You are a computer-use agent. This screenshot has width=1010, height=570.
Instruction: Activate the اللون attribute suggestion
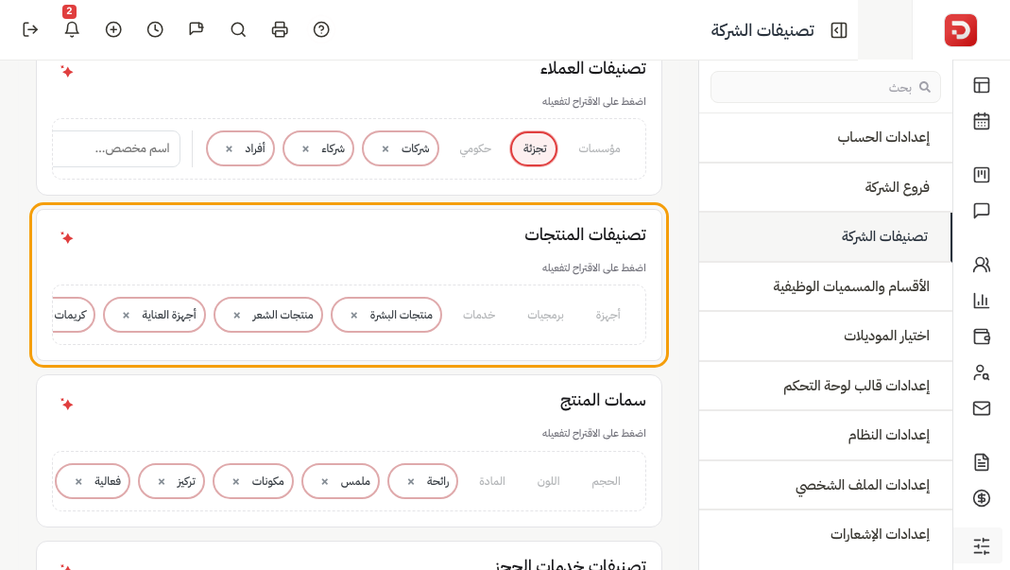pos(549,481)
